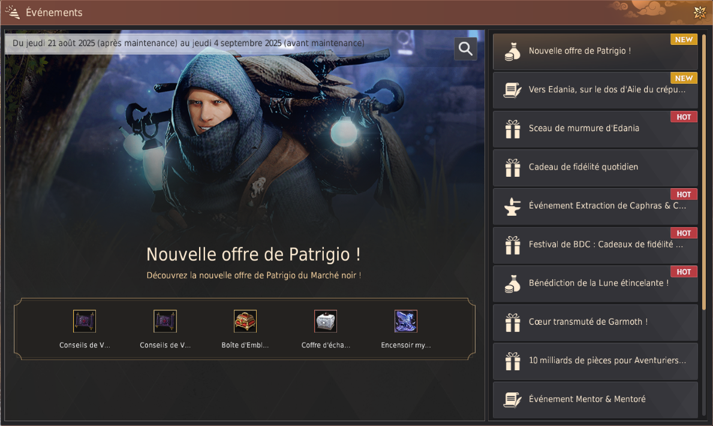Click the Boîte d'Embl... item label
The height and width of the screenshot is (426, 713).
pos(245,345)
